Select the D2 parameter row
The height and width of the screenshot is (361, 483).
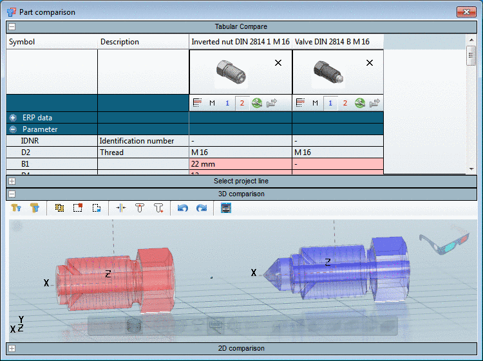pyautogui.click(x=194, y=153)
